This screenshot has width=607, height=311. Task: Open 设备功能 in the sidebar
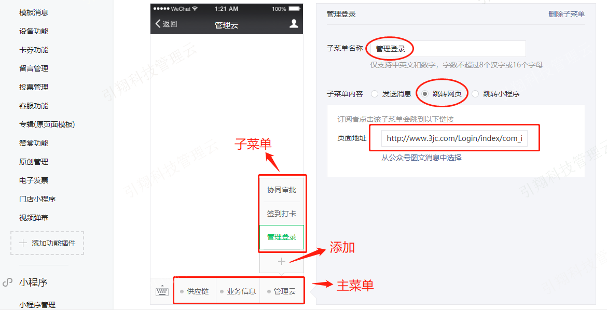34,31
